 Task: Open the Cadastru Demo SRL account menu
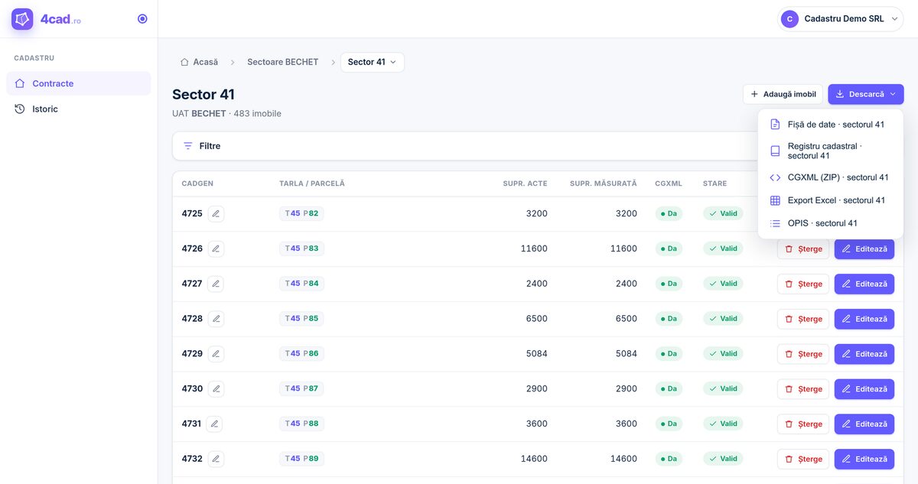point(841,19)
